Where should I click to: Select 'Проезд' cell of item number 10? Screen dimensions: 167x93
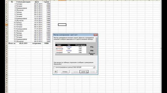pyautogui.click(x=23, y=23)
